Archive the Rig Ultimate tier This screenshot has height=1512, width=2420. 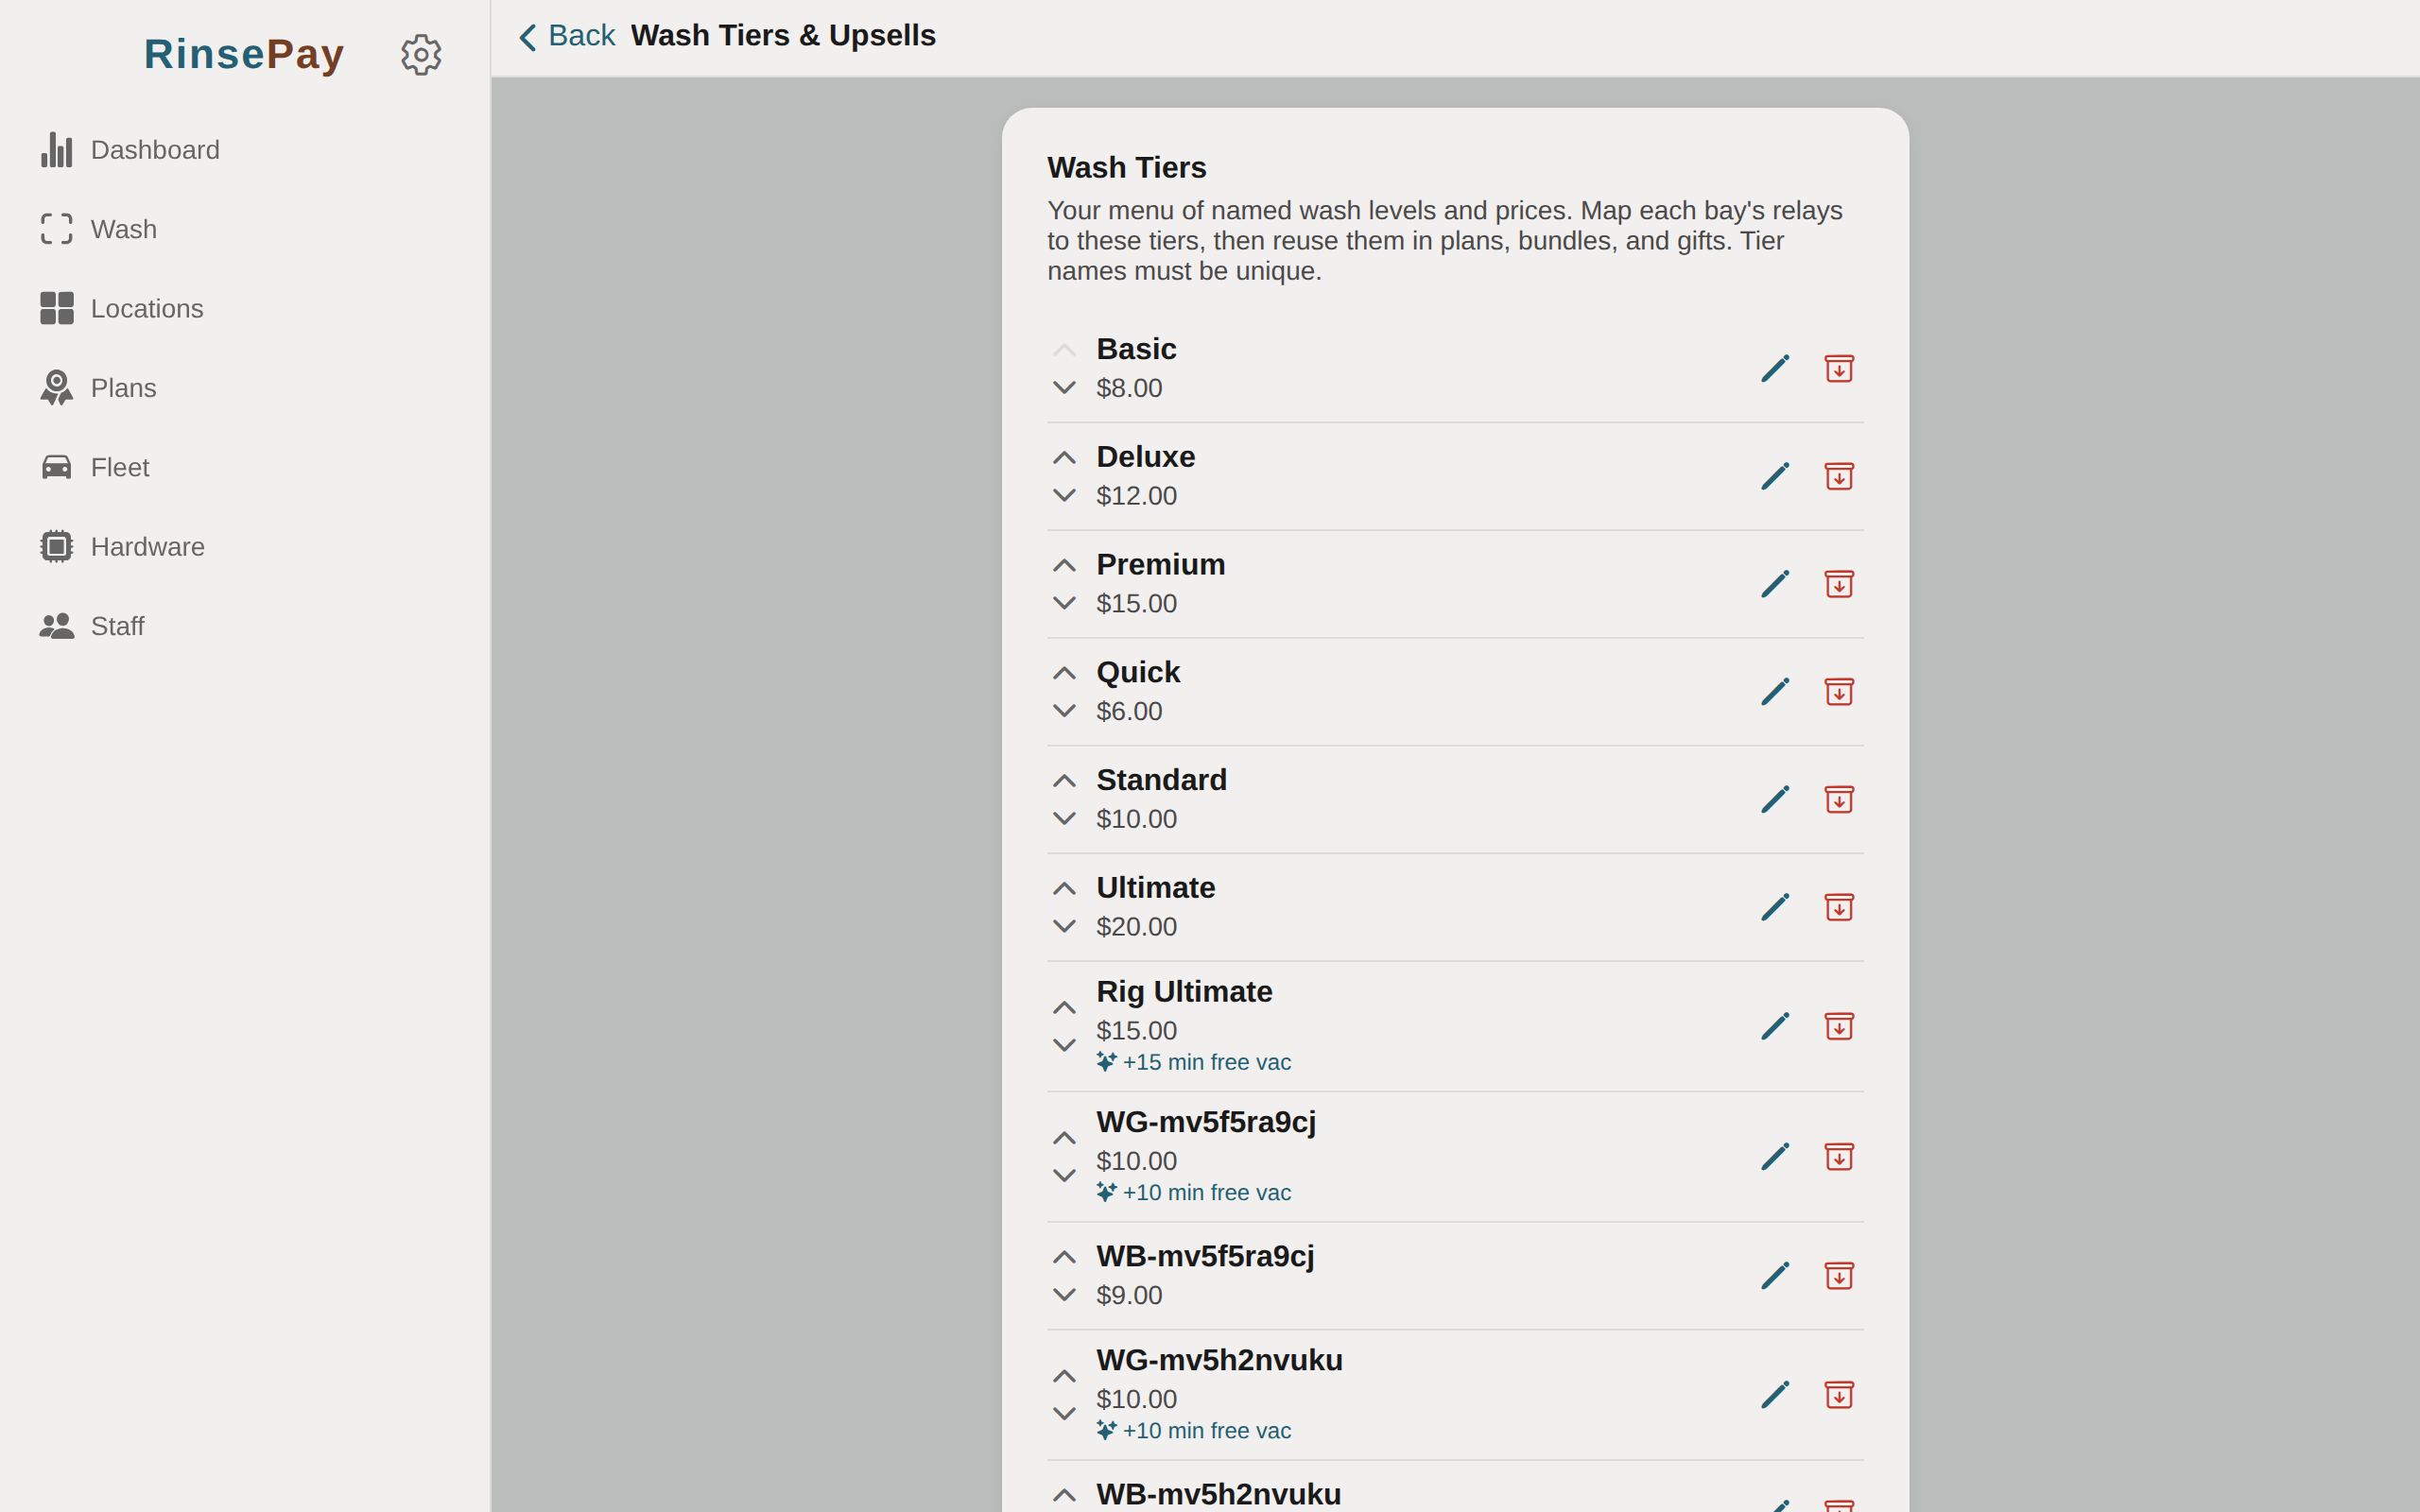[x=1839, y=1026]
